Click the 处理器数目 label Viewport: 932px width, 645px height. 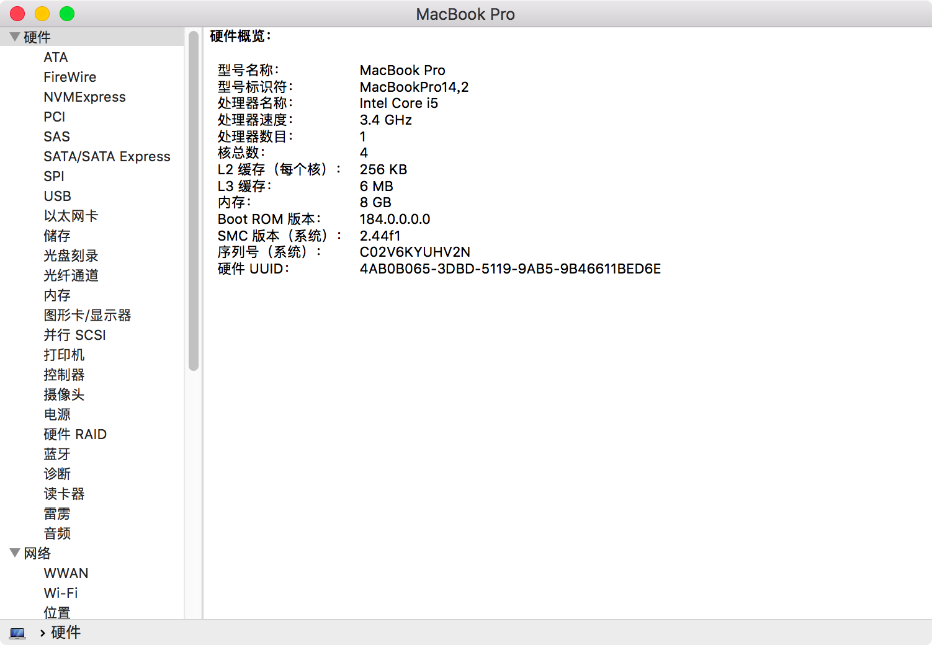pyautogui.click(x=255, y=136)
